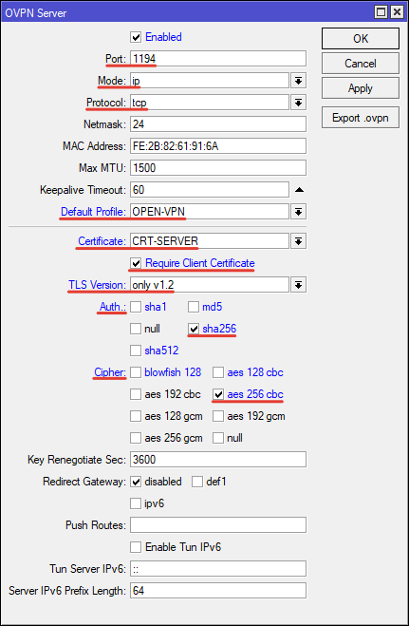This screenshot has width=409, height=626.
Task: Click Export .ovpn button
Action: click(361, 118)
